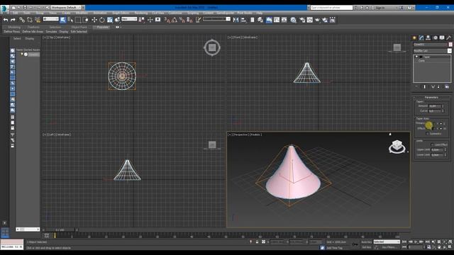
Task: Select the Select and Link tool
Action: coord(22,20)
